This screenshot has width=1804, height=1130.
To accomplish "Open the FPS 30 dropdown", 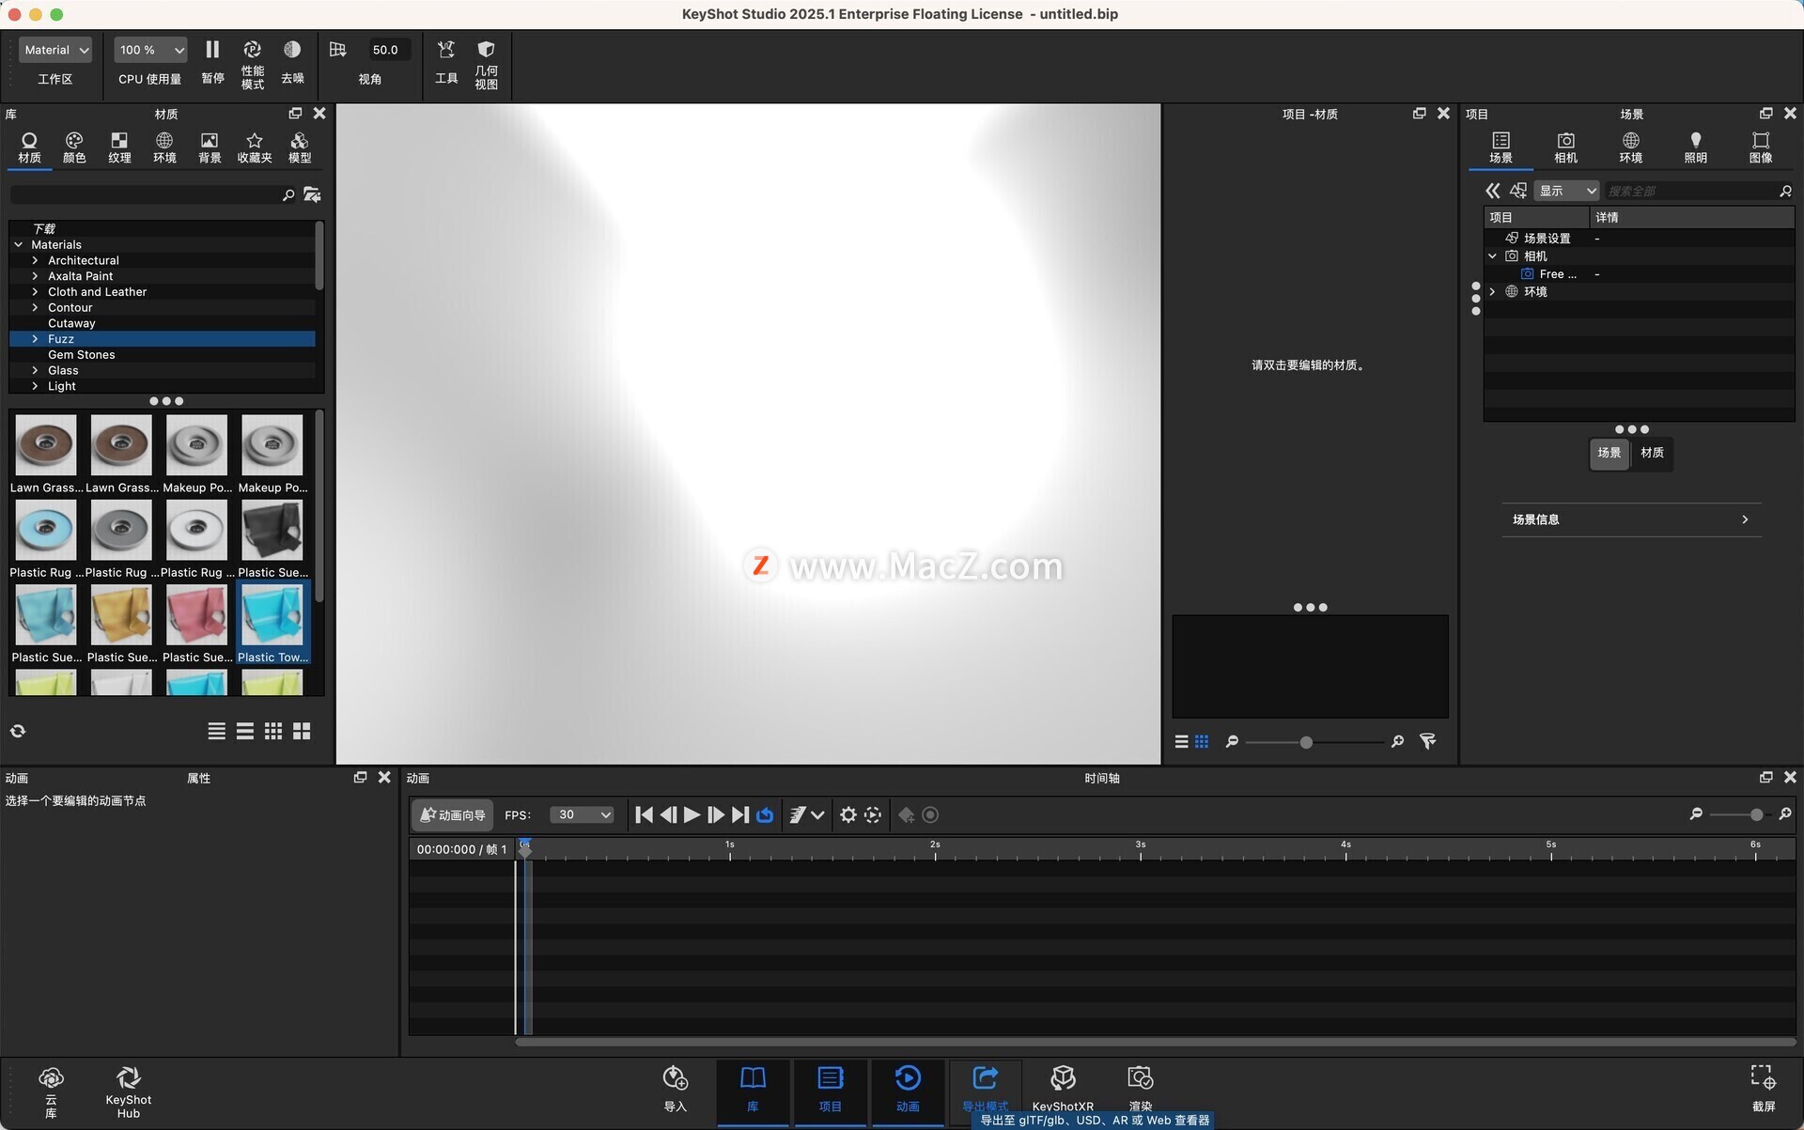I will (582, 814).
